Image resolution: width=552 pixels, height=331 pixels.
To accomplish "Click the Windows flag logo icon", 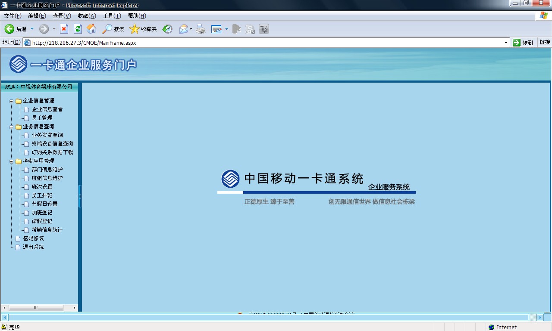I will [544, 15].
